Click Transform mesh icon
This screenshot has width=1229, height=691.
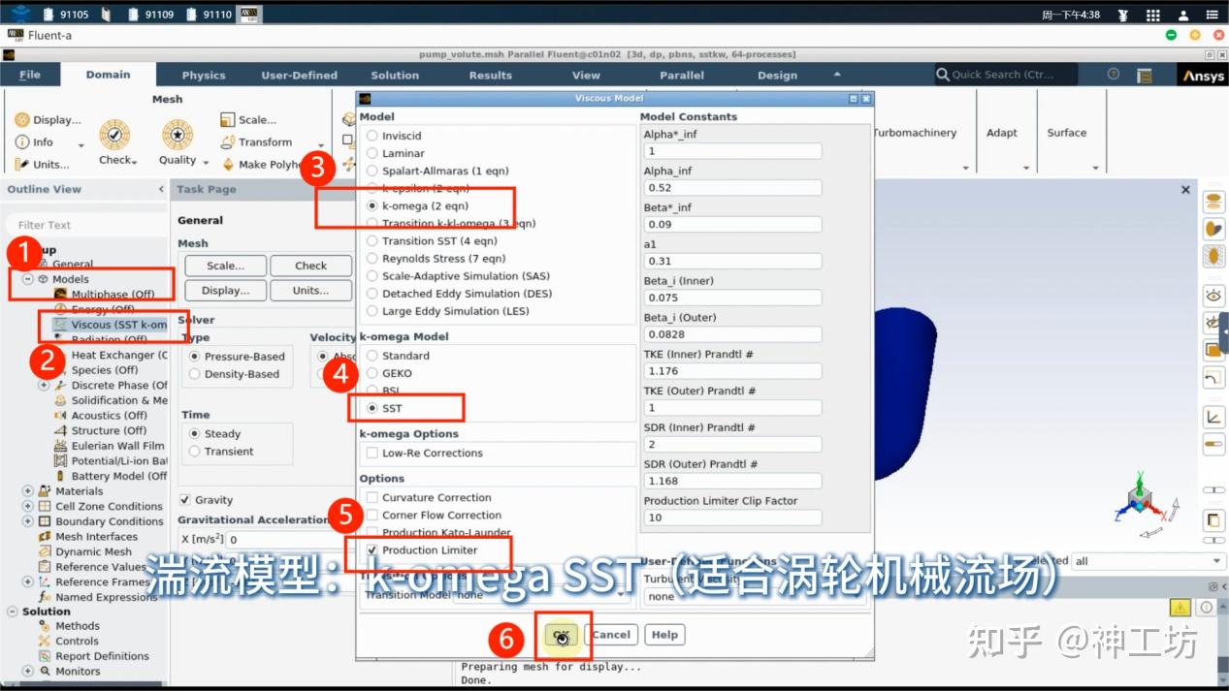pos(227,141)
